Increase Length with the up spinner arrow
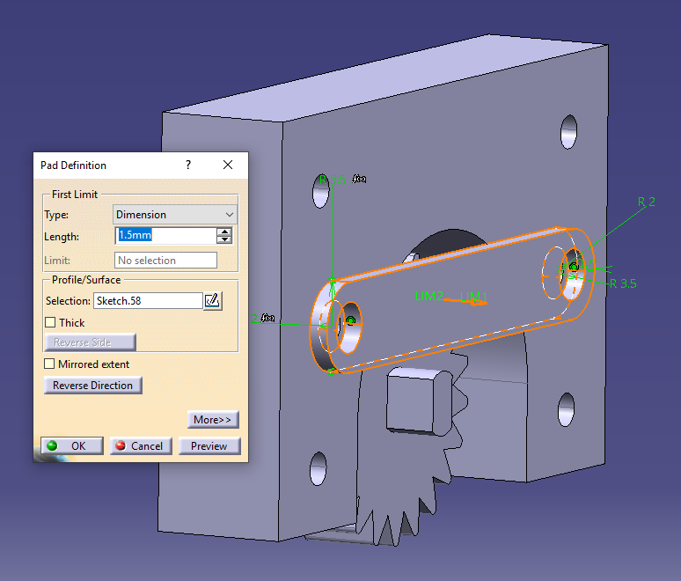Viewport: 681px width, 581px height. [224, 232]
